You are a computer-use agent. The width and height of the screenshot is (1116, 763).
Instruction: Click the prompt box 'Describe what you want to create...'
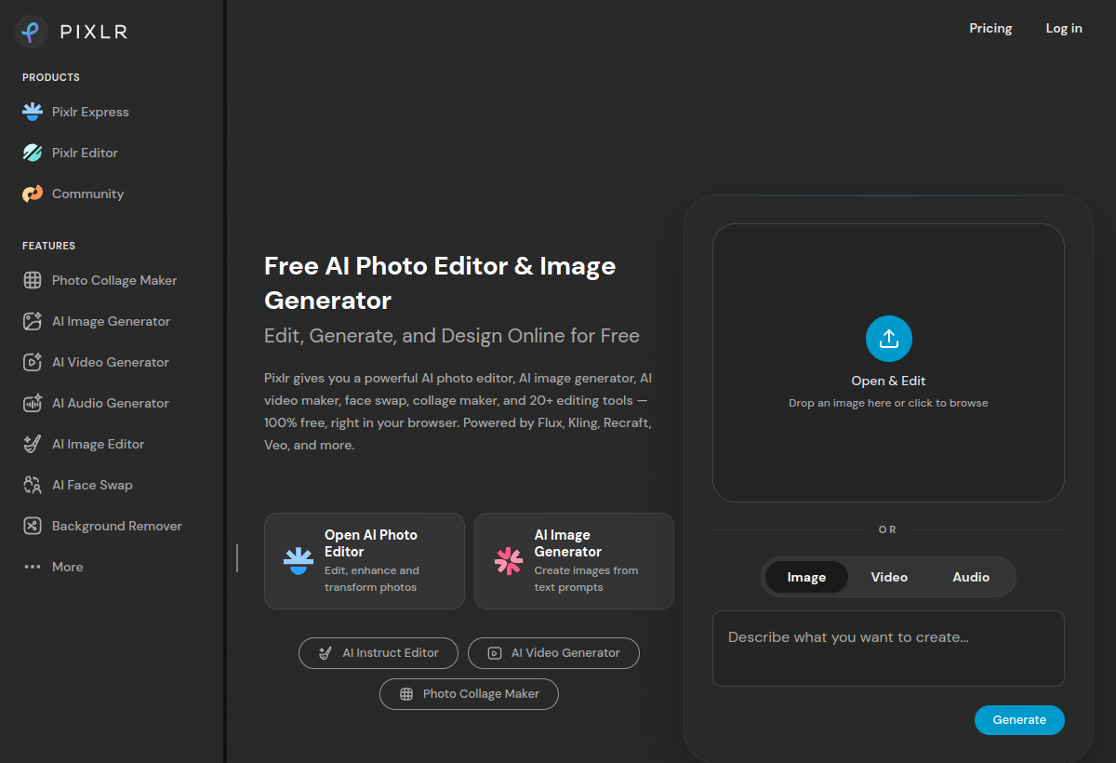pos(888,649)
